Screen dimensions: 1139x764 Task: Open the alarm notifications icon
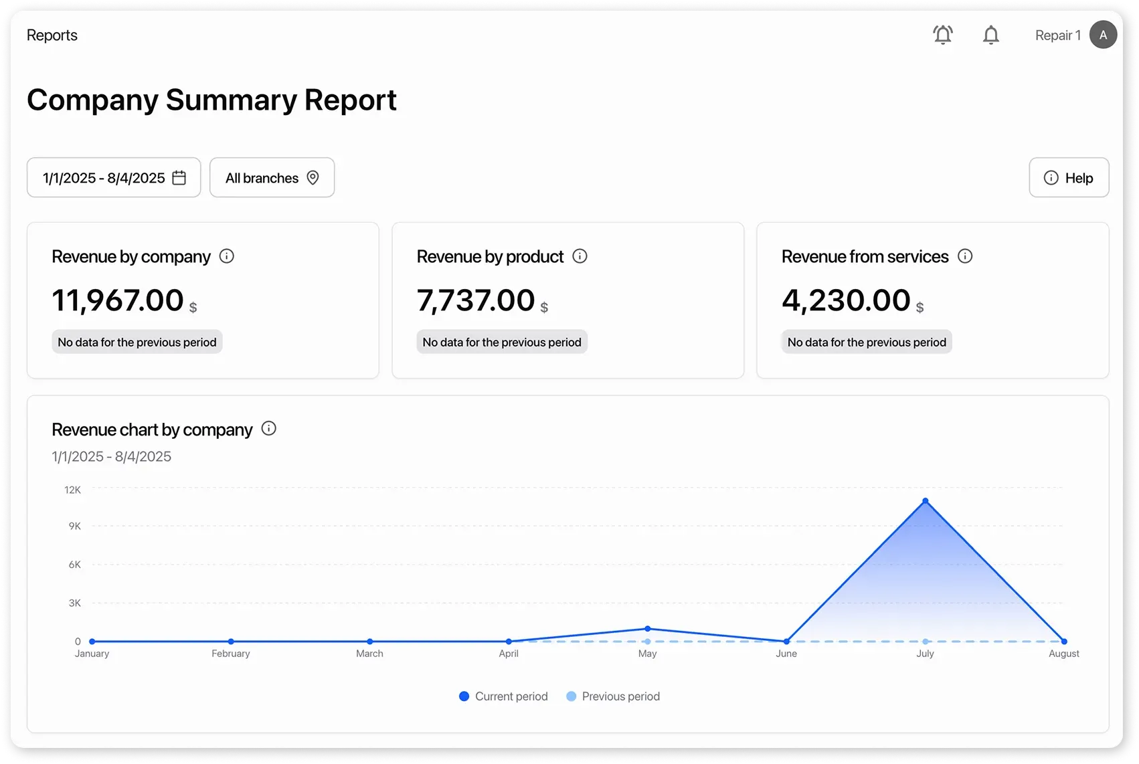click(943, 34)
